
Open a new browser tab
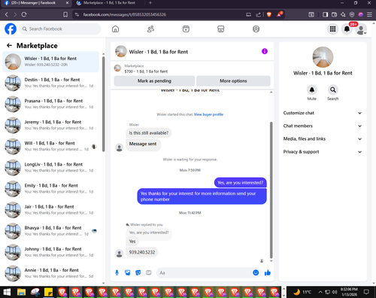(x=150, y=3)
